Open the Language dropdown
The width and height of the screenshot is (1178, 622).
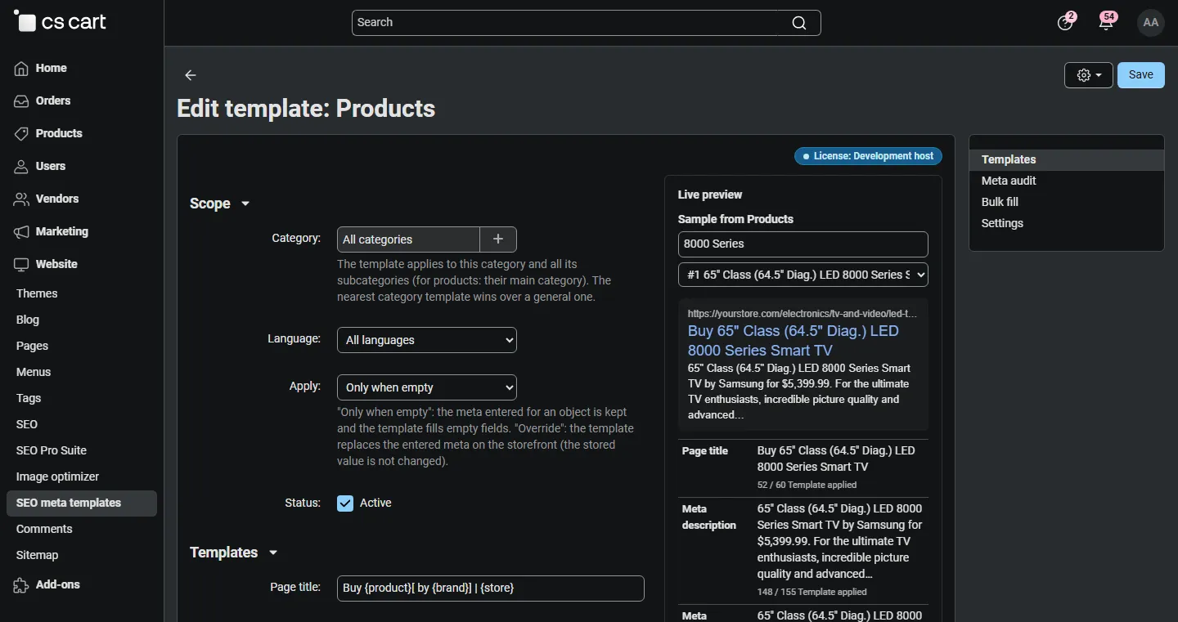point(427,340)
